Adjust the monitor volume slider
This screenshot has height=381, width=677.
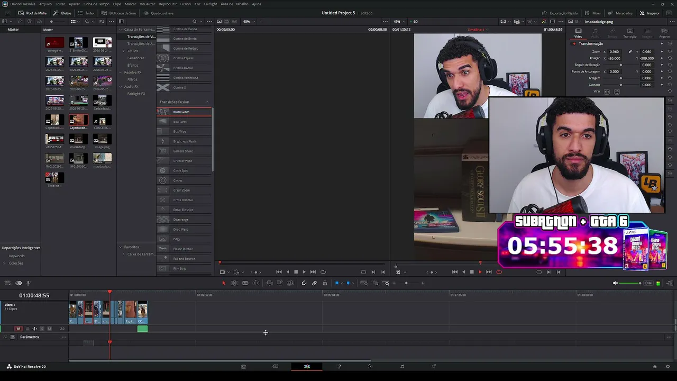(630, 283)
